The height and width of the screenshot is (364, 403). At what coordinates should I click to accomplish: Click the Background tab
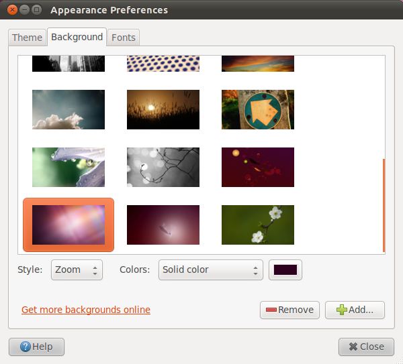pos(77,37)
